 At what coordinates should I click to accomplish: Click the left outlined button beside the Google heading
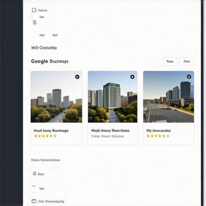point(170,62)
